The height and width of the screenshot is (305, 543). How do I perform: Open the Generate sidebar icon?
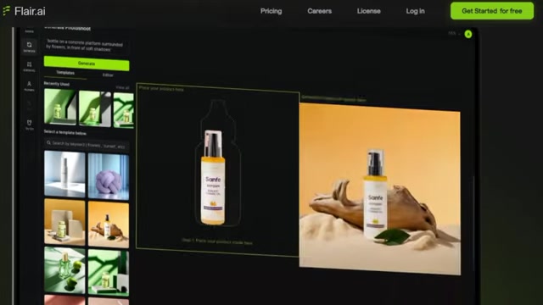click(x=29, y=47)
